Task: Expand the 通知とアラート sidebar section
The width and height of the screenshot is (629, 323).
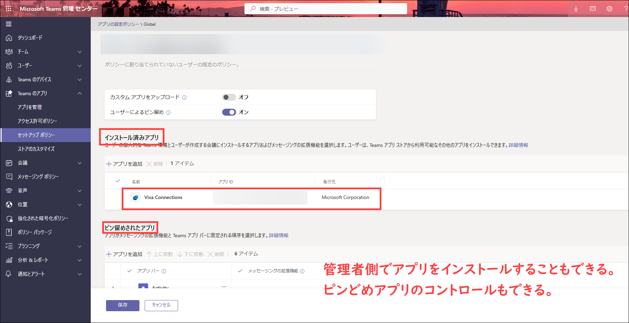Action: [80, 274]
